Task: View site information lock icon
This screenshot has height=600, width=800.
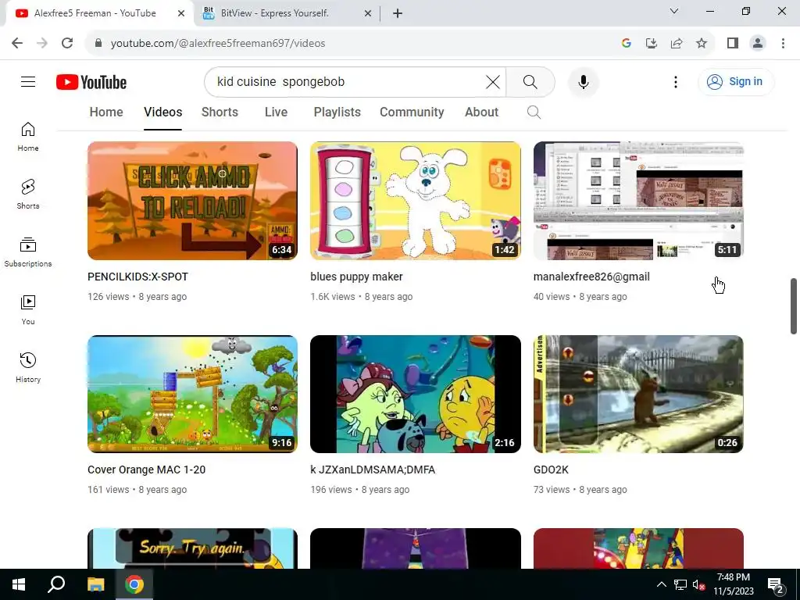Action: tap(98, 43)
